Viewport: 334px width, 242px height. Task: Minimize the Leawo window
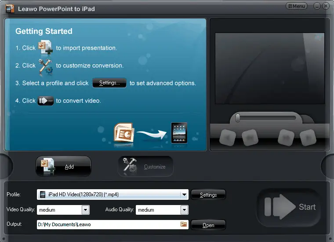317,6
